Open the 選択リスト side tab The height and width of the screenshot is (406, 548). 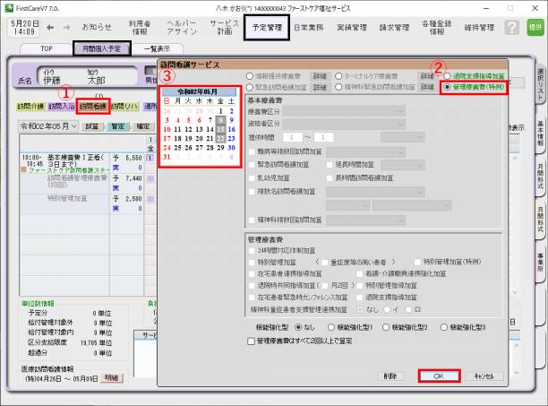[540, 83]
